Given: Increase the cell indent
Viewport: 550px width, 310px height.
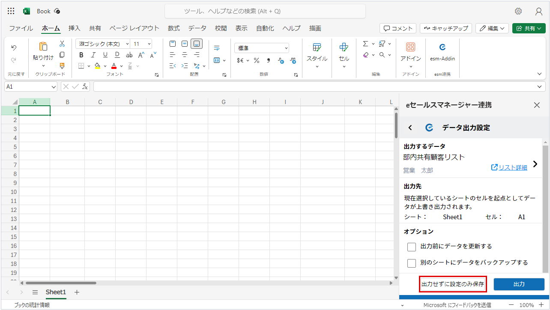Looking at the screenshot, I should [x=185, y=66].
